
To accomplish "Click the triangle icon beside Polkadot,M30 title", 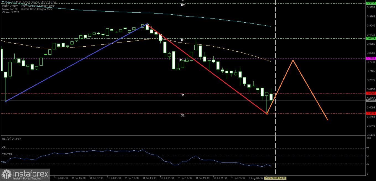I will tap(3, 2).
